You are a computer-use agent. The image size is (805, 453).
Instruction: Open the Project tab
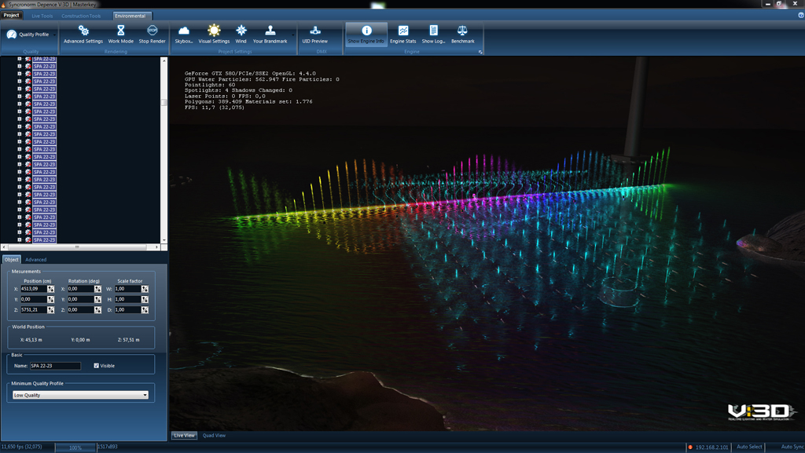click(11, 16)
